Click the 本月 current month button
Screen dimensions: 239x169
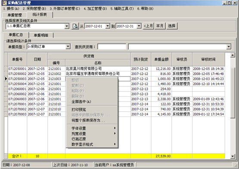[160, 26]
